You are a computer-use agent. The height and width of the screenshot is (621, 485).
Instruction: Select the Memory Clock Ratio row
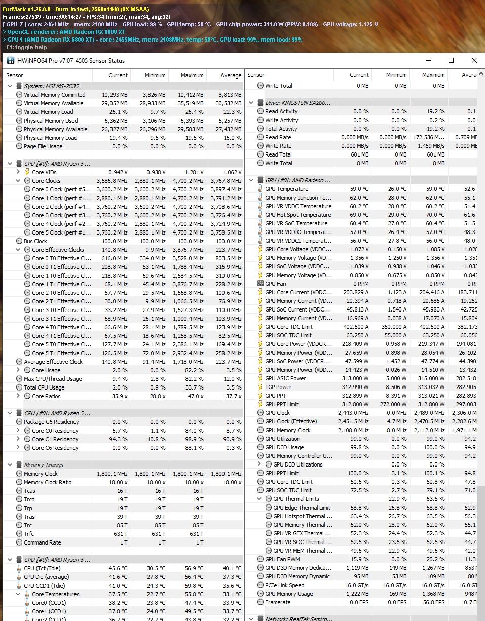pyautogui.click(x=124, y=482)
